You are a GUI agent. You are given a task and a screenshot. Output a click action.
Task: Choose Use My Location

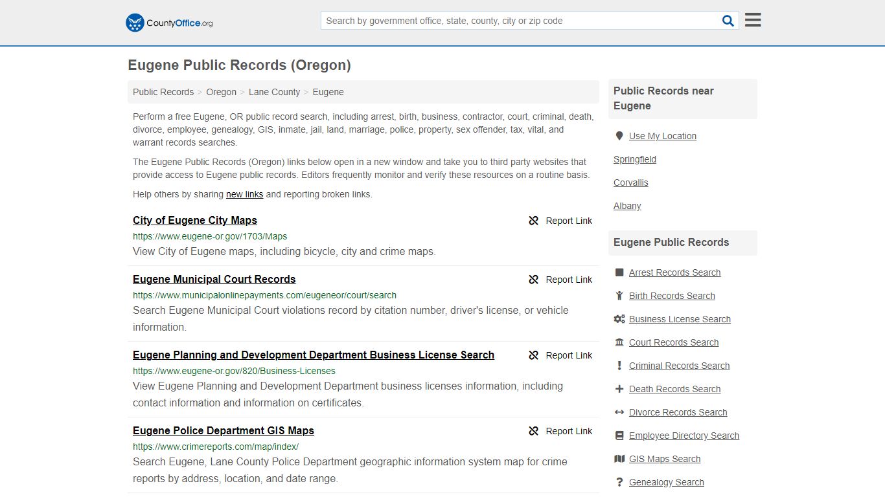663,136
